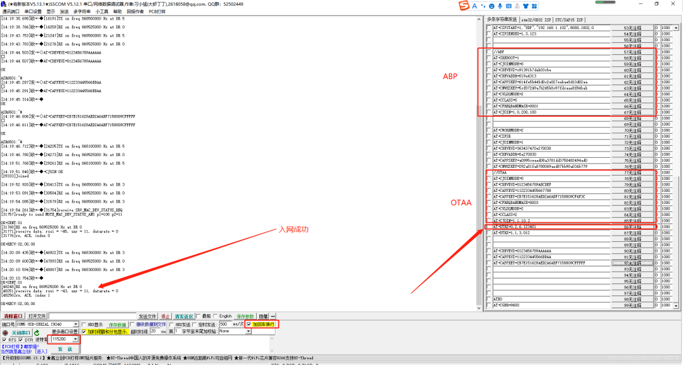Click the red serial port status indicator
The image size is (683, 365).
(x=5, y=333)
